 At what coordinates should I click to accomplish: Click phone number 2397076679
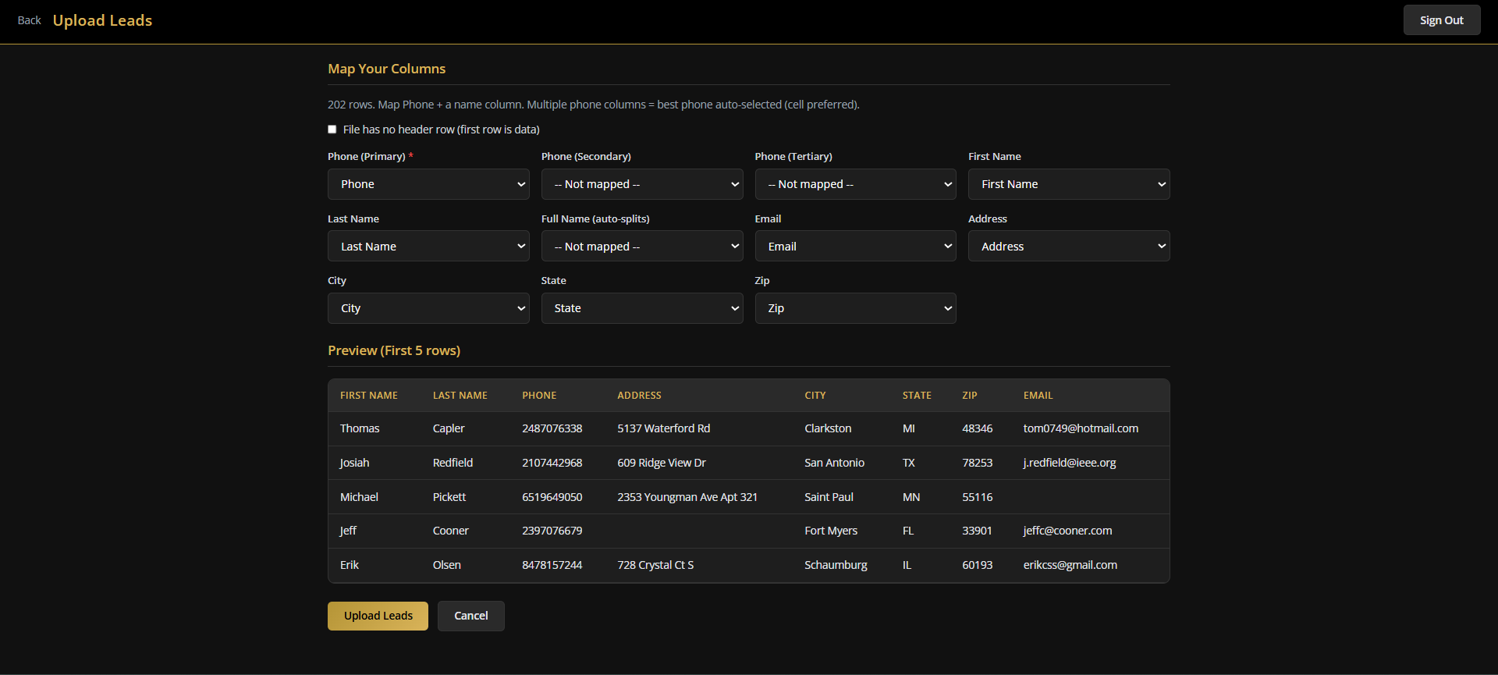(552, 531)
